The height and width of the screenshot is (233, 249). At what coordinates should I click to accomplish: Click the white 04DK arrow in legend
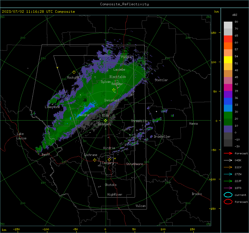point(228,160)
